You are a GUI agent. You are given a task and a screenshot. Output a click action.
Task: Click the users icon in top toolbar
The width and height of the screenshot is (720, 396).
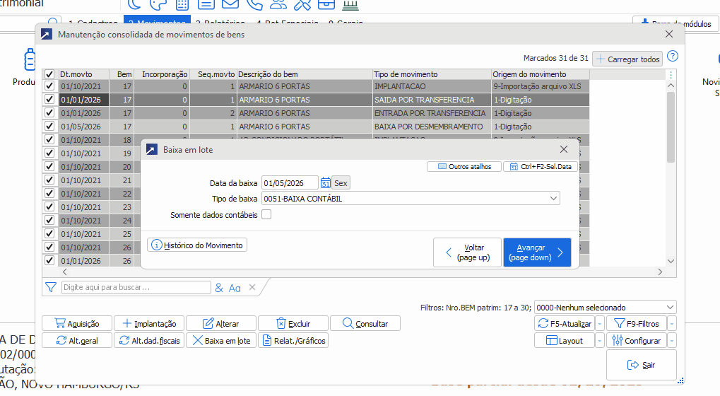[x=278, y=4]
